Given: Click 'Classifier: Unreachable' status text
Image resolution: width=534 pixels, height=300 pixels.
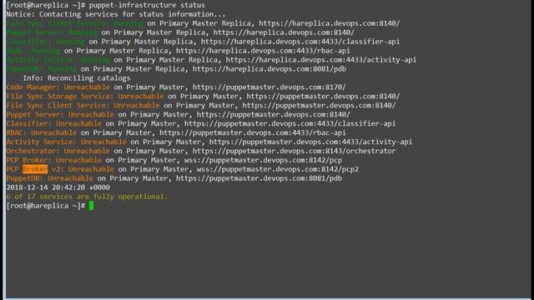Looking at the screenshot, I should [x=53, y=124].
